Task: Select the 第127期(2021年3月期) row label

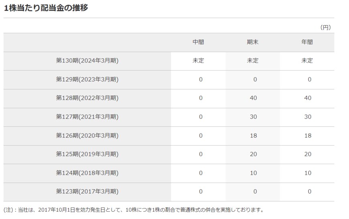Action: pos(87,117)
